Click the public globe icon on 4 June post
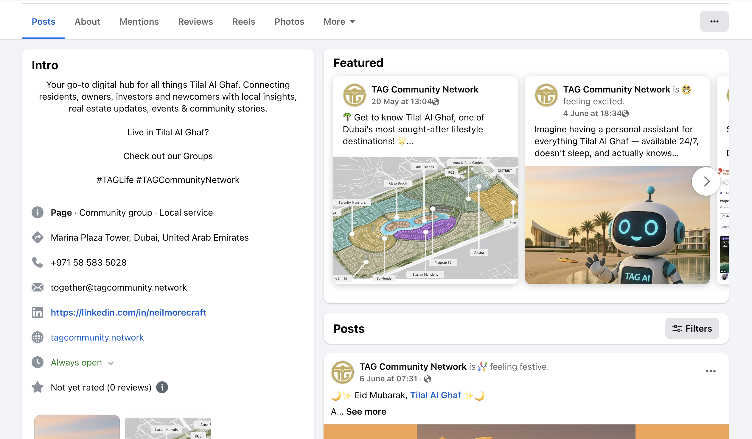Image resolution: width=752 pixels, height=439 pixels. pyautogui.click(x=625, y=114)
